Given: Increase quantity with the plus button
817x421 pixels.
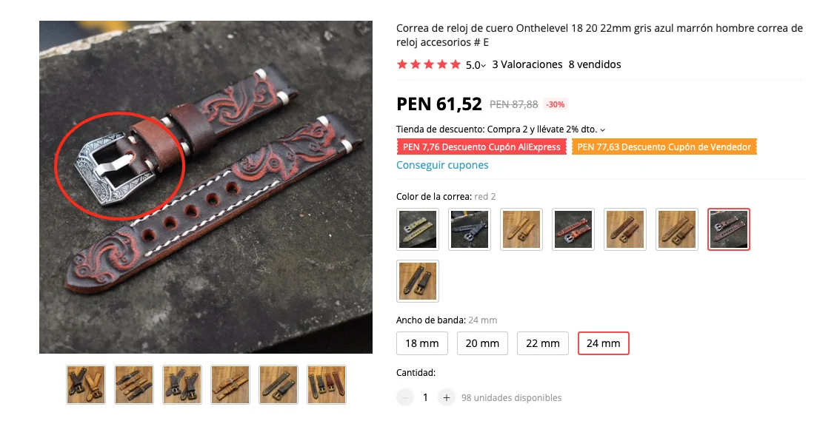Looking at the screenshot, I should [x=446, y=397].
